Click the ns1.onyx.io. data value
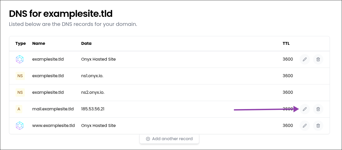Image resolution: width=342 pixels, height=150 pixels. [92, 76]
